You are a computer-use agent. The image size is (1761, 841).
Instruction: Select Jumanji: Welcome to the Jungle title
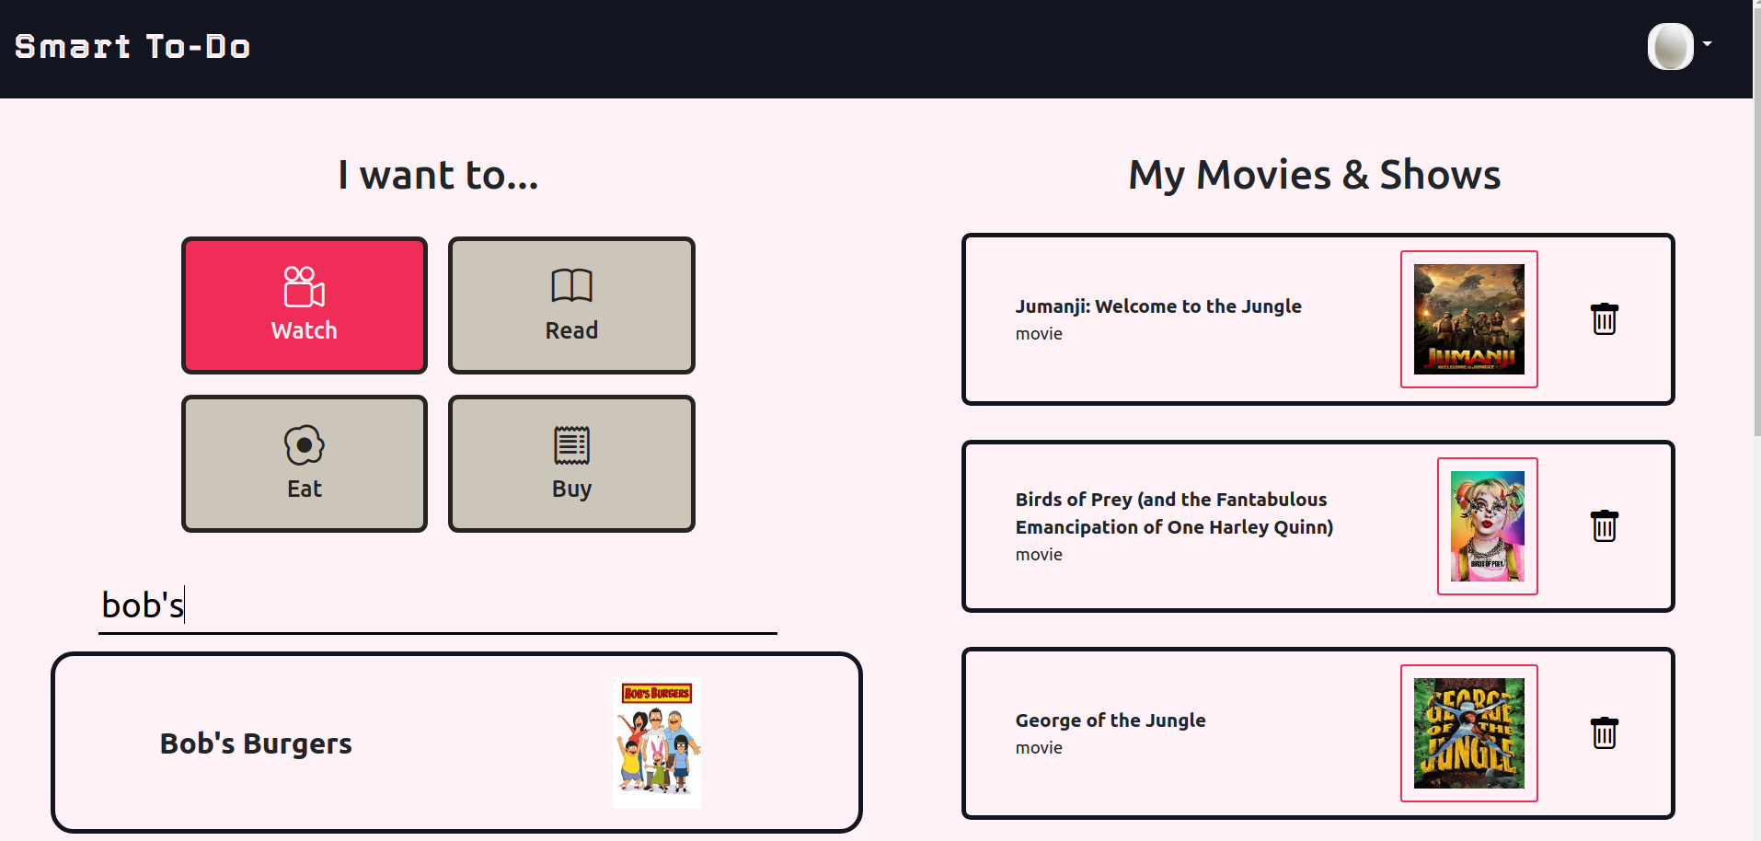pyautogui.click(x=1158, y=306)
